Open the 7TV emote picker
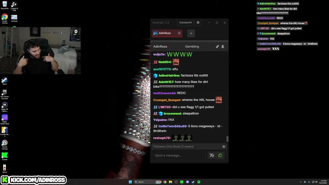 click(212, 155)
